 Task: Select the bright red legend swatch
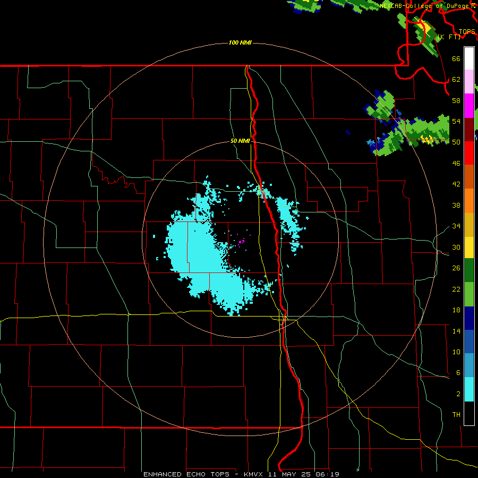click(469, 153)
